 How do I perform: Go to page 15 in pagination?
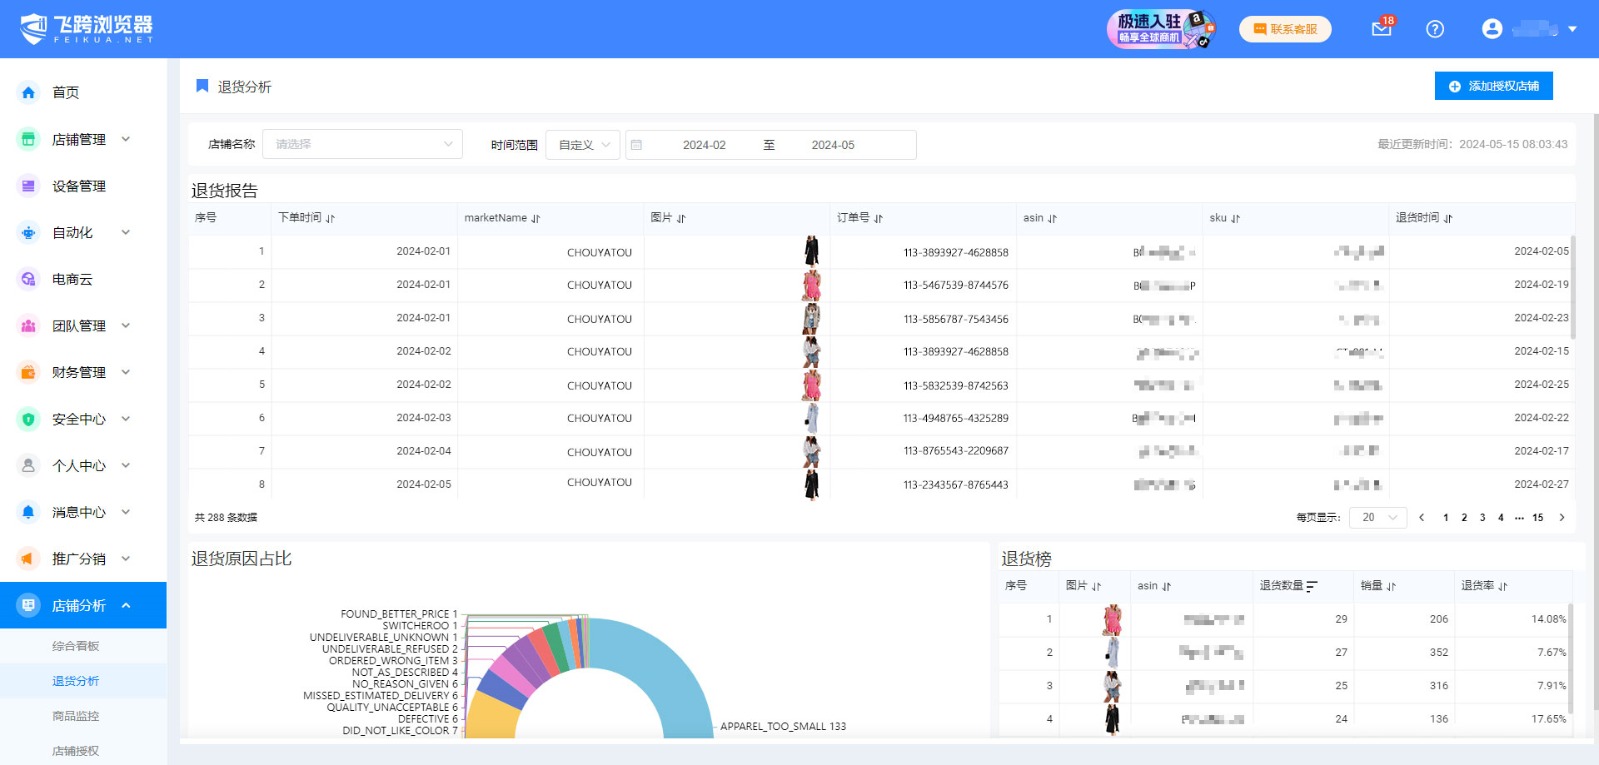(1537, 518)
